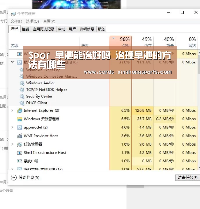Select the 系统中断 process
The image size is (200, 209).
[103, 161]
